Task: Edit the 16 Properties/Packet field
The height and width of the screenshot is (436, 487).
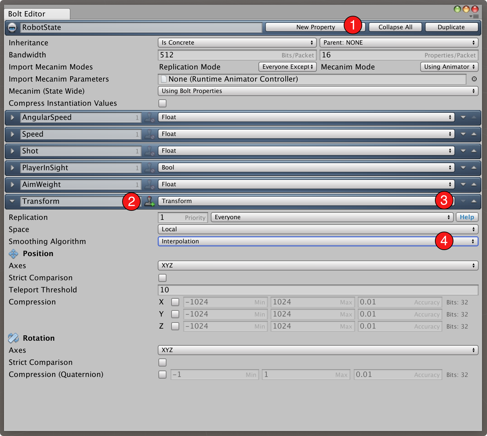Action: 399,55
